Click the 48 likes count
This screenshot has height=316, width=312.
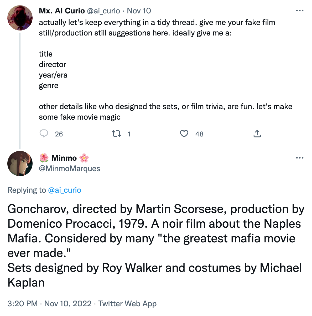[199, 134]
